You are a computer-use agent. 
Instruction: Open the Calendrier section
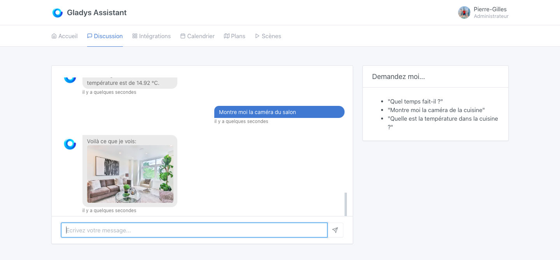tap(201, 36)
